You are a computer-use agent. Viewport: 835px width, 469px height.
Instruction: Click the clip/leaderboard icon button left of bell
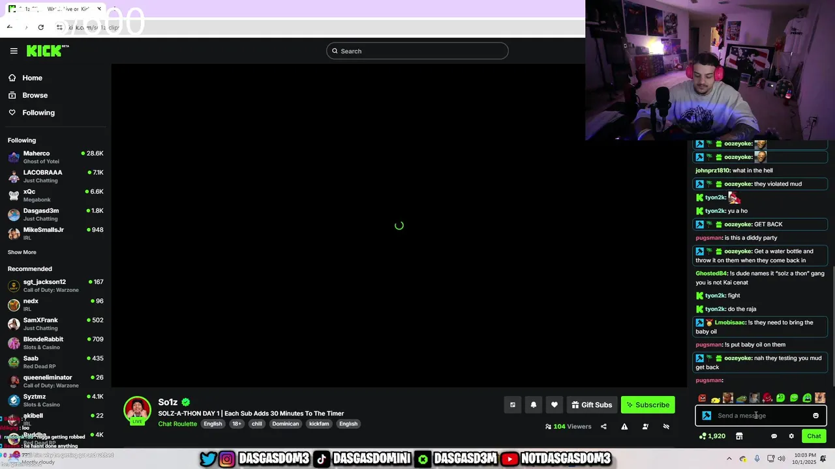[x=513, y=405]
